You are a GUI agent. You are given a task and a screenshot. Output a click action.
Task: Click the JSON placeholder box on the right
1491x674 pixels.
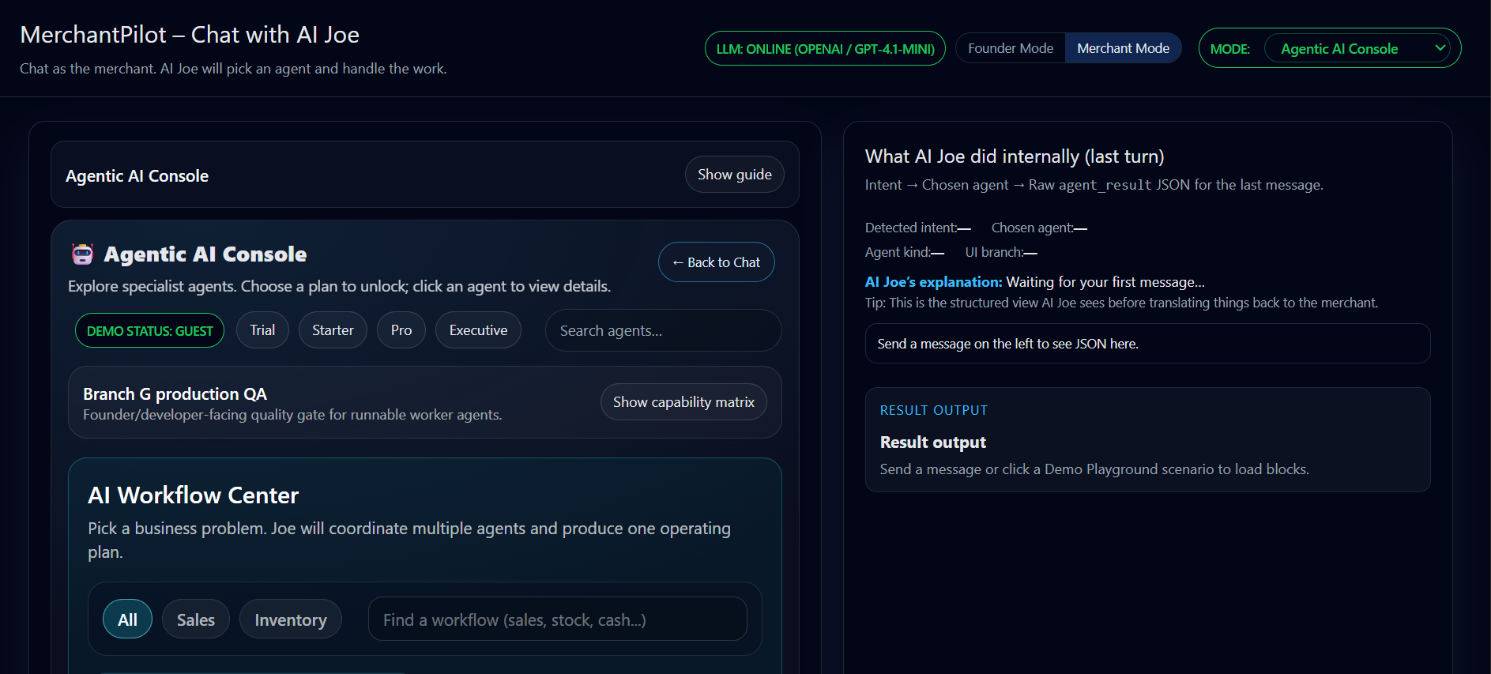tap(1147, 344)
